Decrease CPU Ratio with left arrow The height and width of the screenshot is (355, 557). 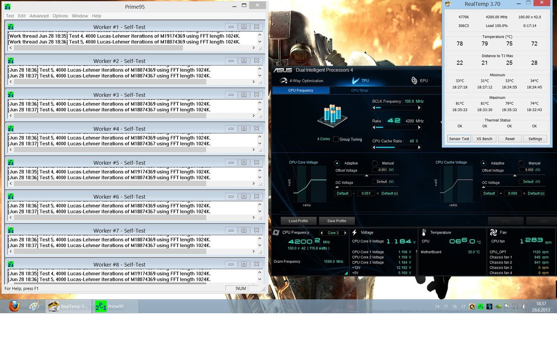[x=374, y=127]
